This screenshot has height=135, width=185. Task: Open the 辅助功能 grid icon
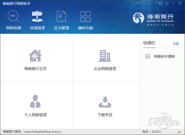tap(85, 17)
